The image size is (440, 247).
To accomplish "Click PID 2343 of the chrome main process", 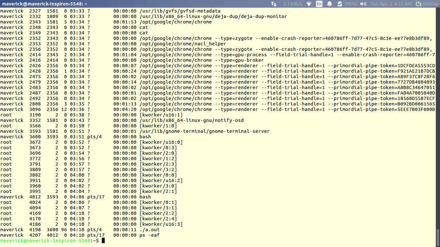I will coord(35,22).
